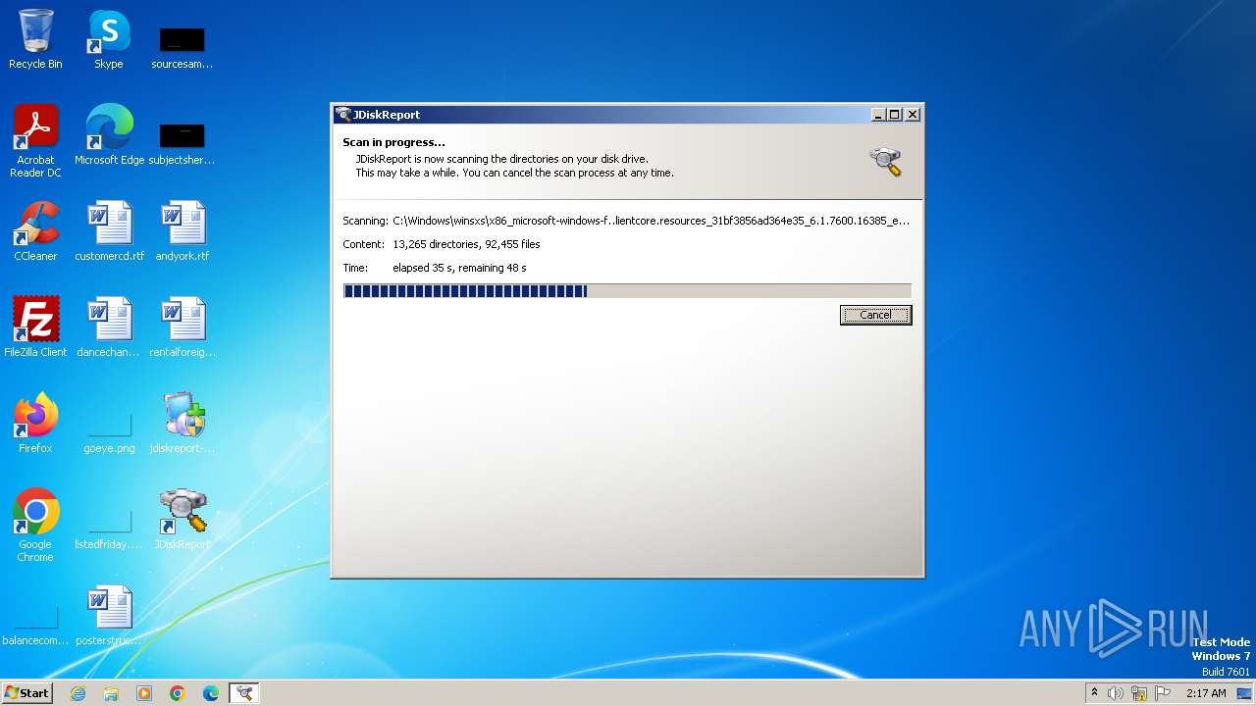Click the Show desktop button
This screenshot has width=1256, height=706.
(x=1244, y=693)
